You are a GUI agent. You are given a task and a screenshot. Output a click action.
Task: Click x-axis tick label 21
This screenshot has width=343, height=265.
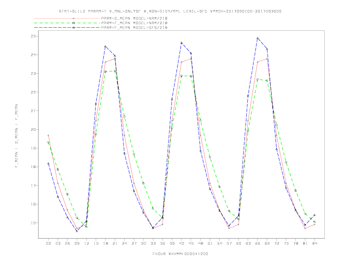click(115, 243)
